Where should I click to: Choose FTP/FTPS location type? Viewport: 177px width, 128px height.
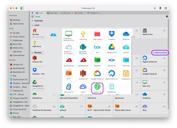126,62
